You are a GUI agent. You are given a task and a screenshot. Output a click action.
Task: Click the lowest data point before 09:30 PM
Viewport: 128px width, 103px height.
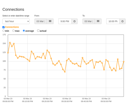(65, 72)
